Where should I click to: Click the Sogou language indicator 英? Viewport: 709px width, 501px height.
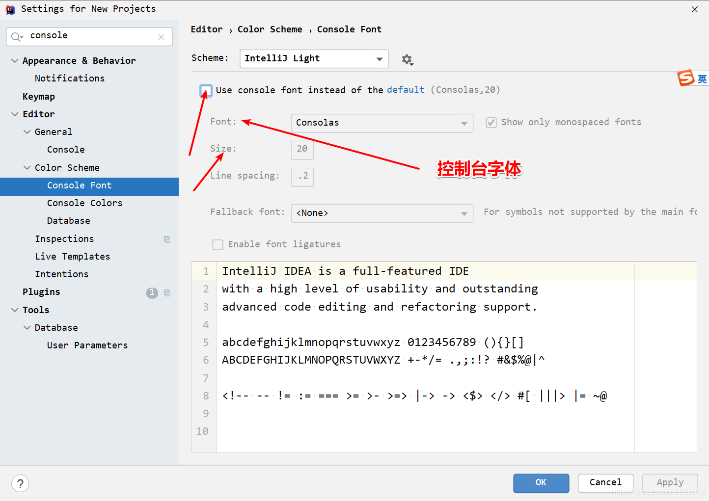point(702,79)
